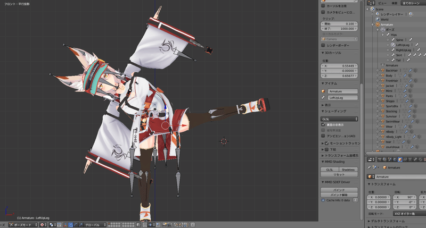Expand the zourishoue node in the outliner

[378, 147]
